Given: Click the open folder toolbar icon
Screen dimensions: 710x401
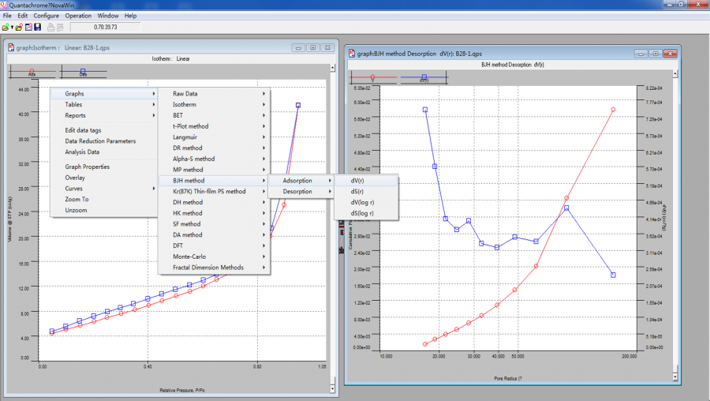Looking at the screenshot, I should pos(17,27).
